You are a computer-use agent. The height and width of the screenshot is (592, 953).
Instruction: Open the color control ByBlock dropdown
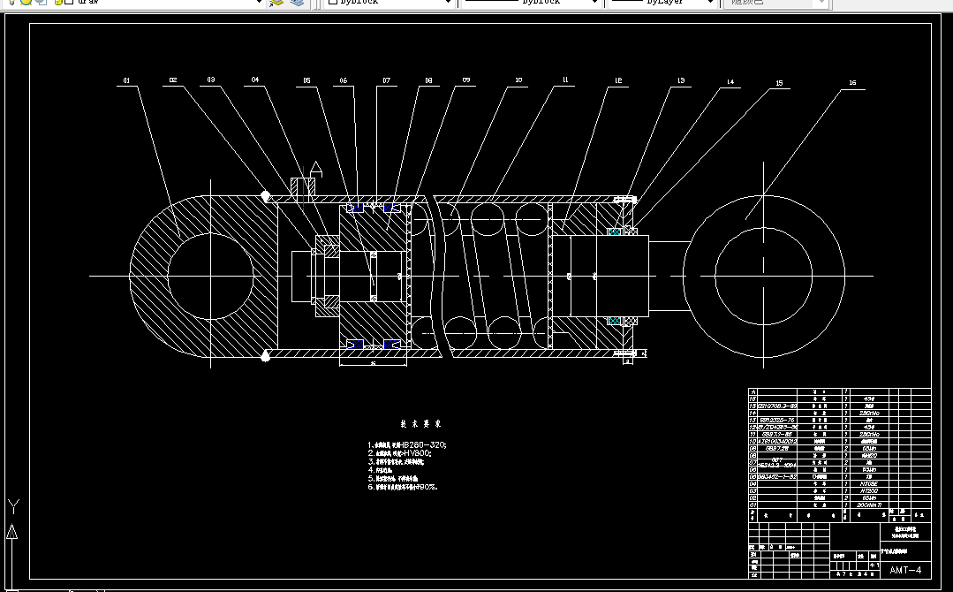(x=389, y=2)
